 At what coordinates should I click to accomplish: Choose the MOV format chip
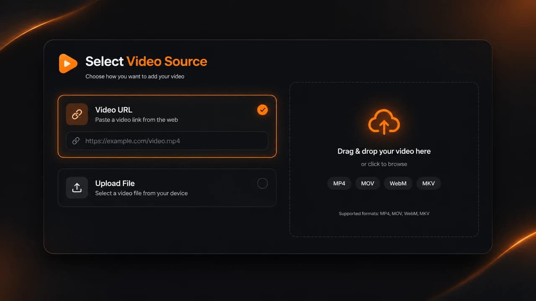368,184
